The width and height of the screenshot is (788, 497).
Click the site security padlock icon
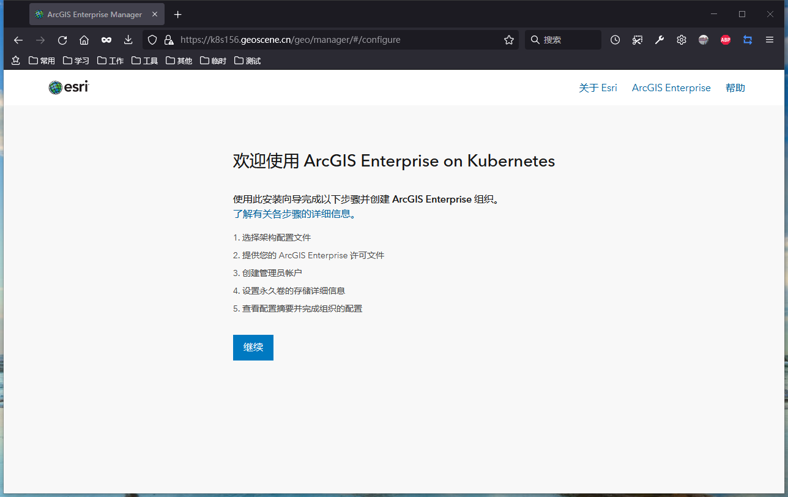pos(169,40)
